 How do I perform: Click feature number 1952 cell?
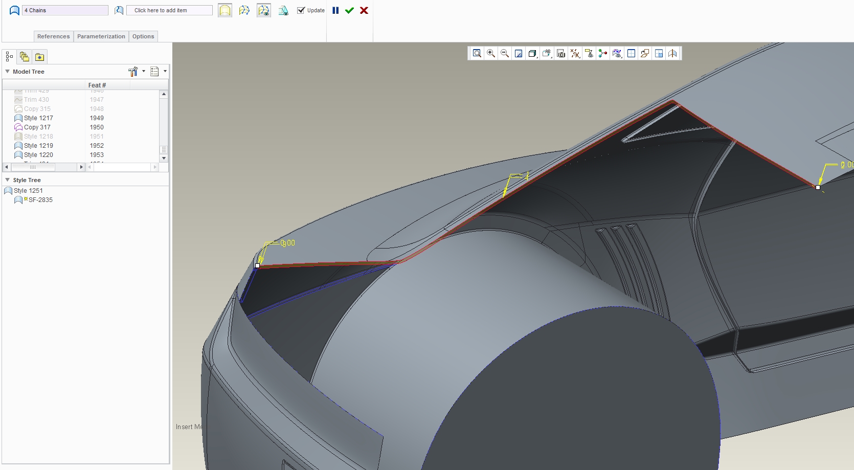point(97,146)
